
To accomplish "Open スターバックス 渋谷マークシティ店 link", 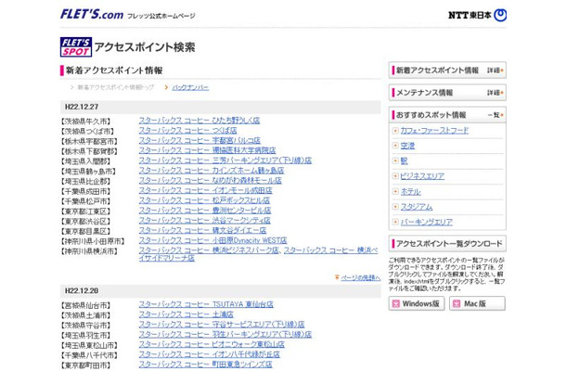I will tap(205, 220).
